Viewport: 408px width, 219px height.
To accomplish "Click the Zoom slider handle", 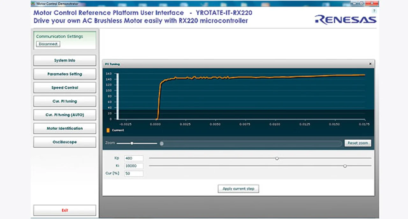I will click(132, 143).
